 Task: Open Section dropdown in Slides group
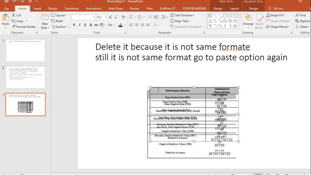tap(59, 27)
